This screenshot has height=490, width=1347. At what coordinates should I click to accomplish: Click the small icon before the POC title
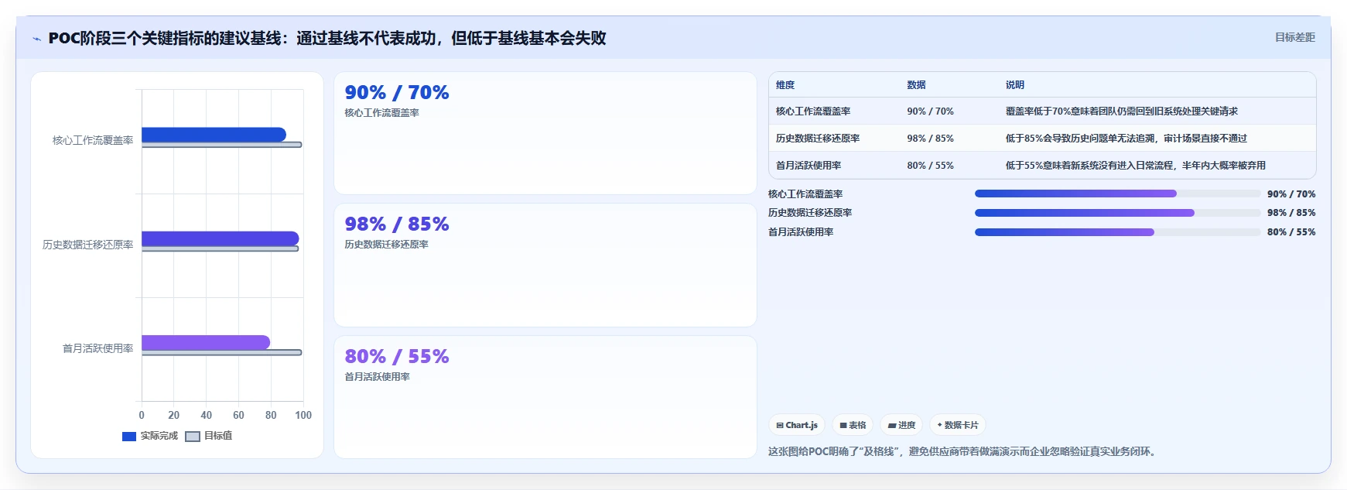[36, 39]
